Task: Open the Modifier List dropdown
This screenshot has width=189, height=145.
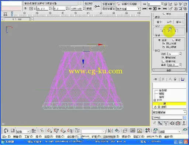Action: pos(169,112)
